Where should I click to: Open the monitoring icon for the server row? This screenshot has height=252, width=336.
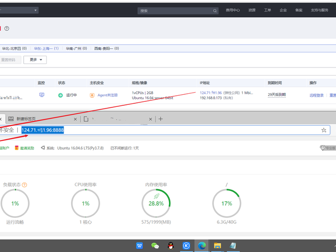(42, 95)
